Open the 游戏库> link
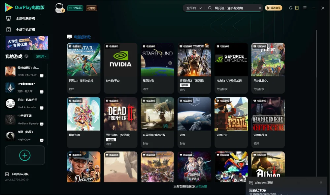The image size is (330, 195). (x=41, y=57)
